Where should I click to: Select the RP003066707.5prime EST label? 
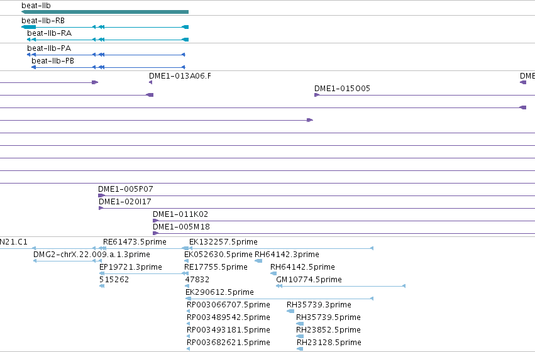pos(228,305)
